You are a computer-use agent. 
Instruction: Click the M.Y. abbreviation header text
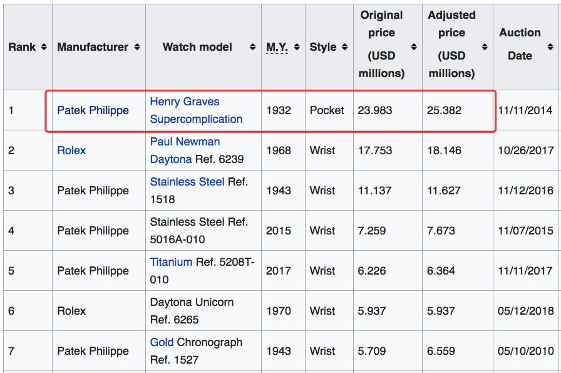tap(277, 47)
